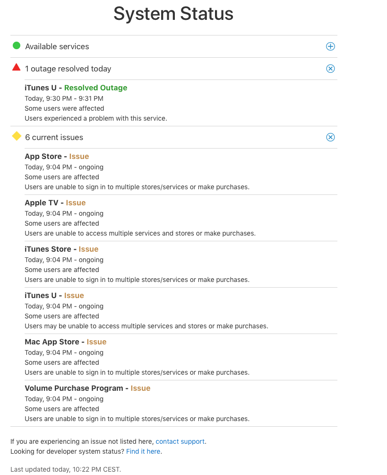This screenshot has width=387, height=475.
Task: Click the System Status page heading
Action: click(x=173, y=13)
